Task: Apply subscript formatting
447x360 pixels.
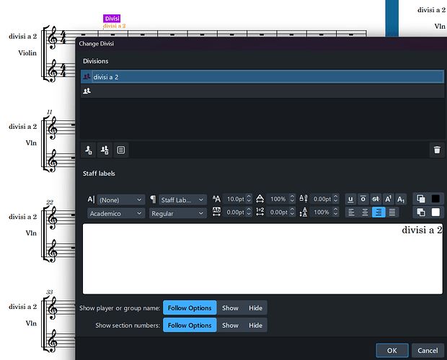Action: pyautogui.click(x=401, y=199)
